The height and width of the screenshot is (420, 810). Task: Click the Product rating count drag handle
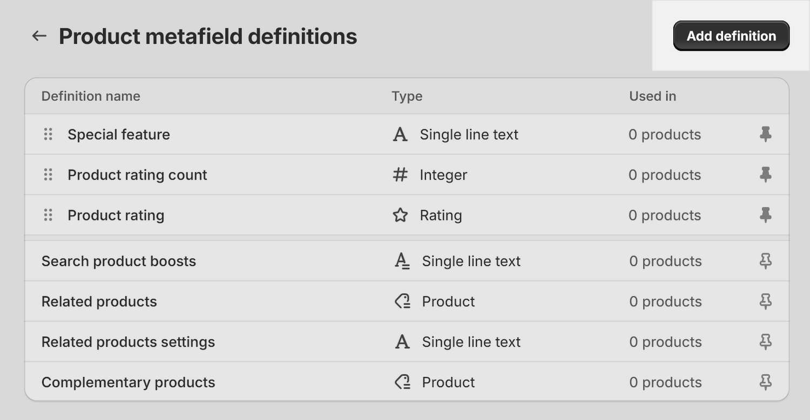tap(48, 175)
